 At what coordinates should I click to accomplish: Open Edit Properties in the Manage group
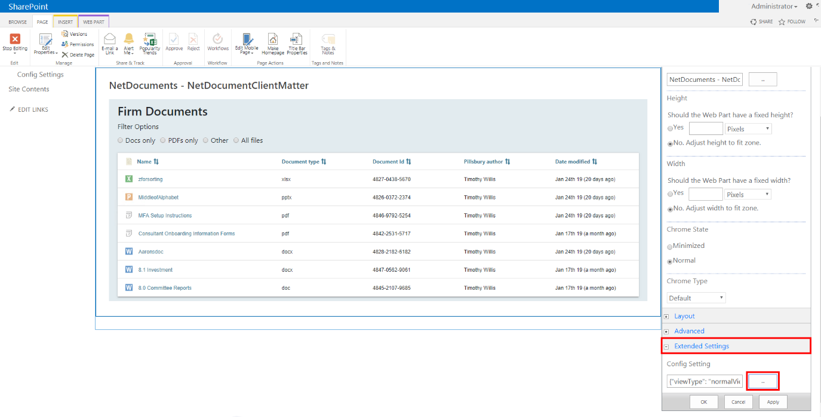click(x=45, y=45)
